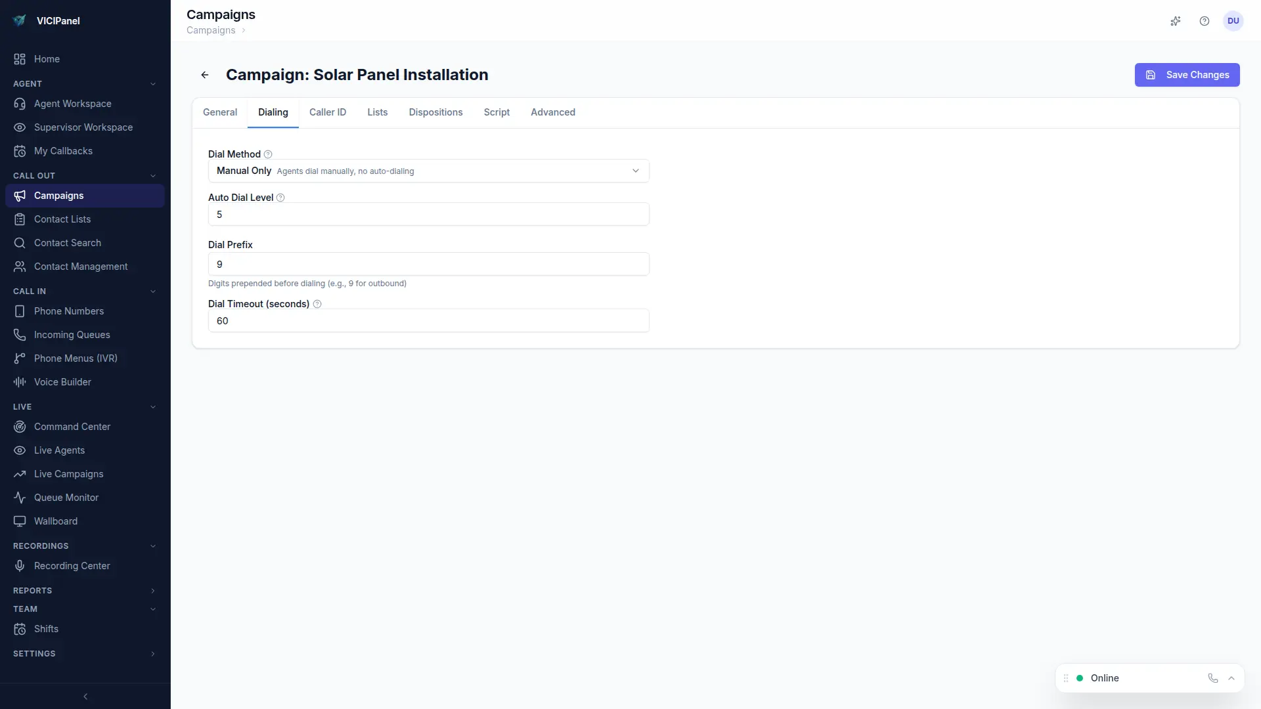Click into the Dial Prefix input field
Viewport: 1261px width, 709px height.
428,265
